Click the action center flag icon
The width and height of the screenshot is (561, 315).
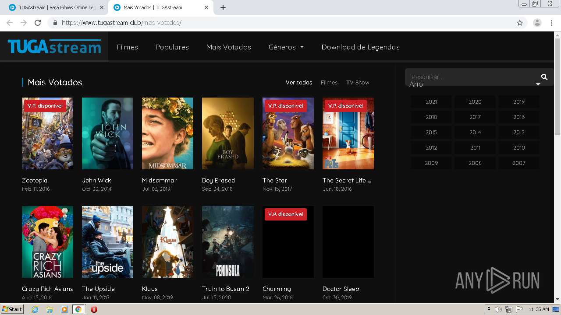519,309
